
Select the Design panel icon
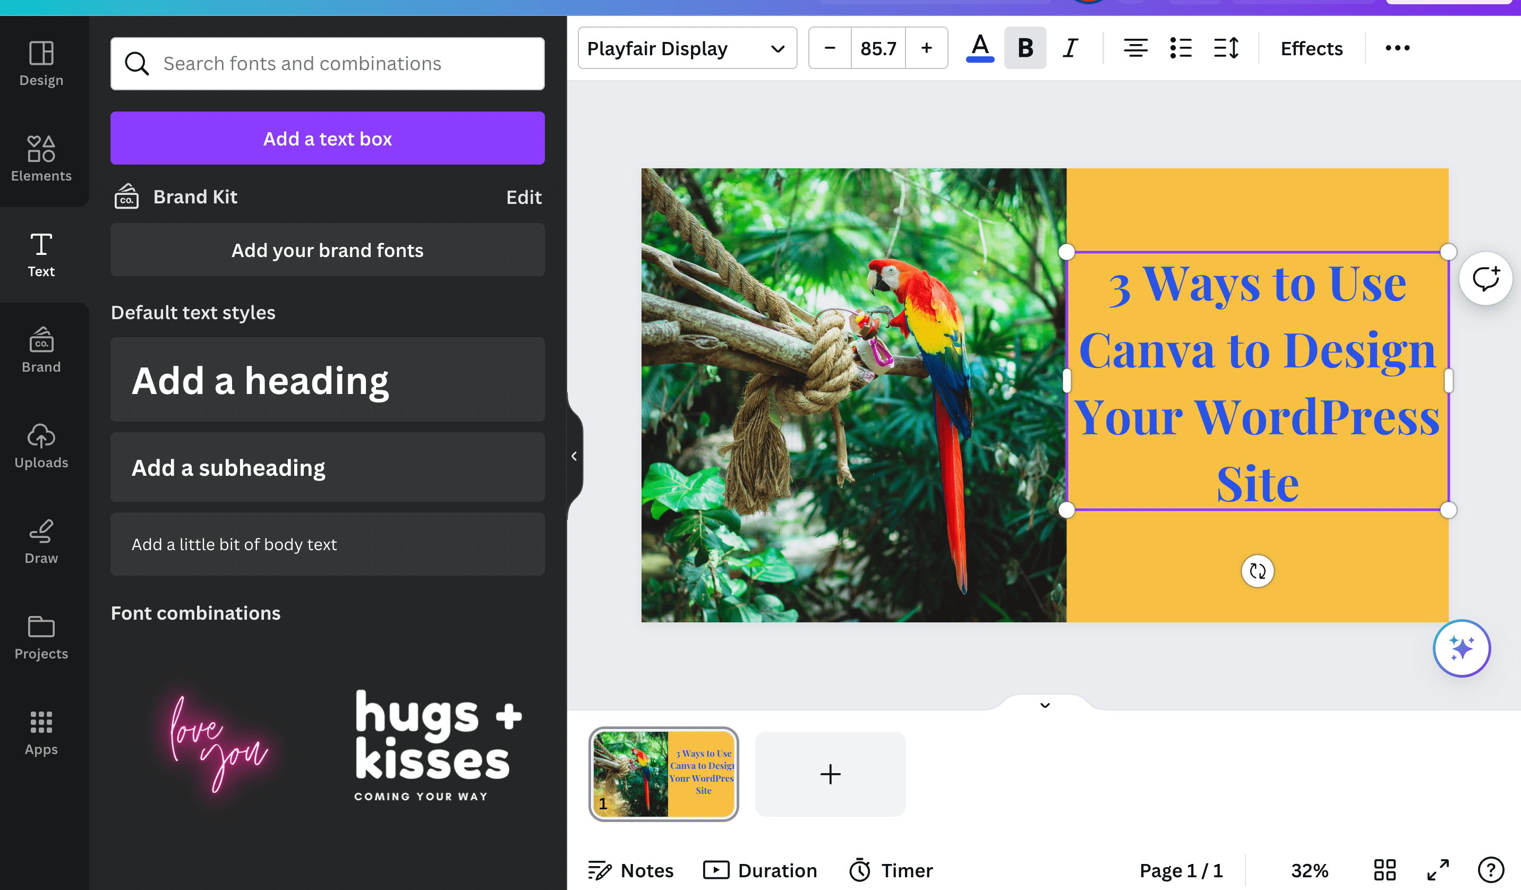40,63
